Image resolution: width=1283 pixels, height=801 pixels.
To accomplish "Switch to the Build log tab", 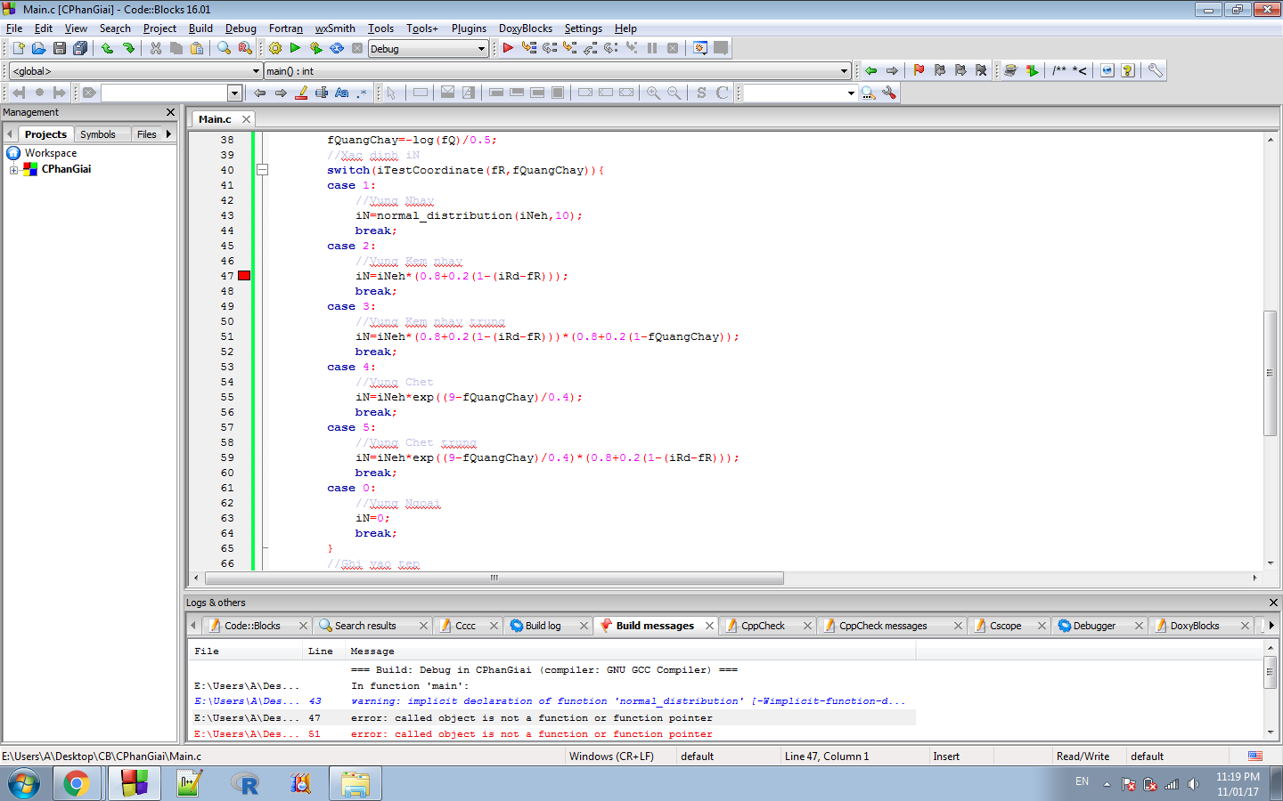I will coord(543,626).
